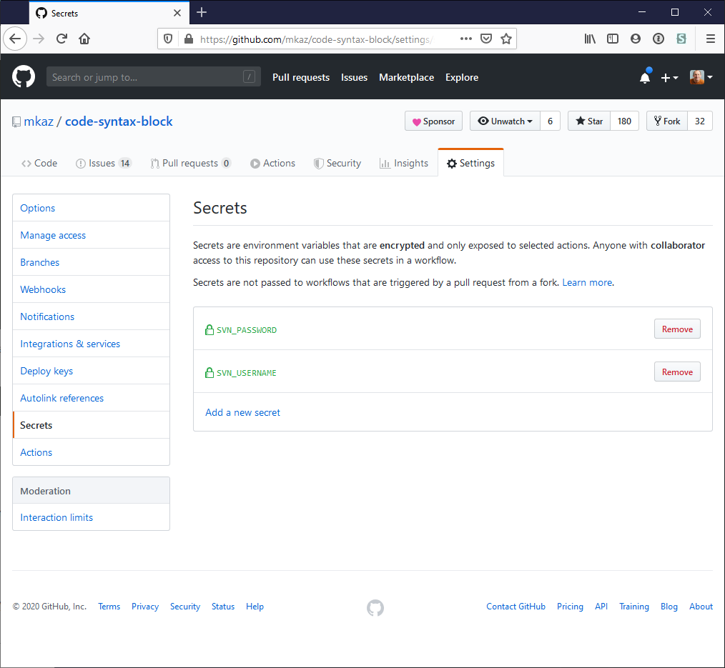Click the SVN_USERNAME secret name

pyautogui.click(x=247, y=373)
